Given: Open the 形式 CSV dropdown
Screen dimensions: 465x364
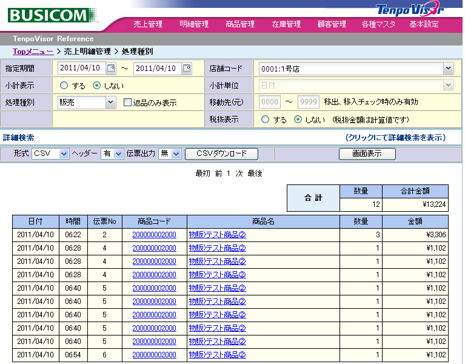Looking at the screenshot, I should (x=50, y=153).
